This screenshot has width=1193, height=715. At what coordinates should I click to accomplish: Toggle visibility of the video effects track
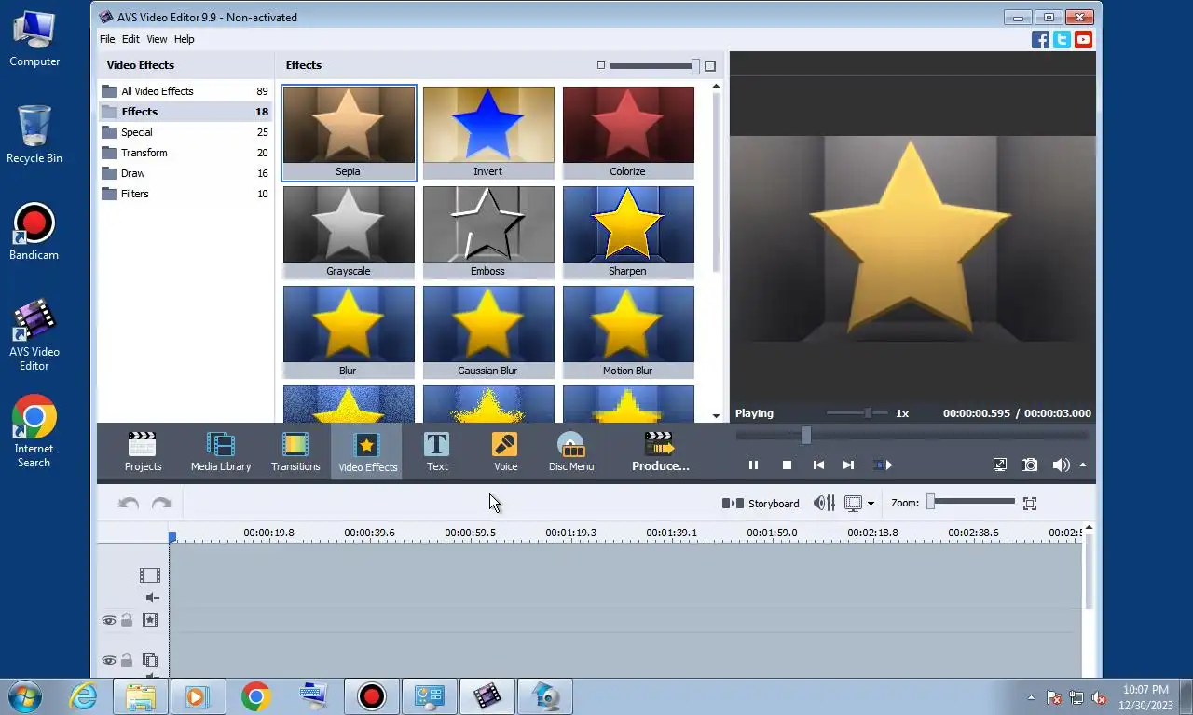(109, 620)
